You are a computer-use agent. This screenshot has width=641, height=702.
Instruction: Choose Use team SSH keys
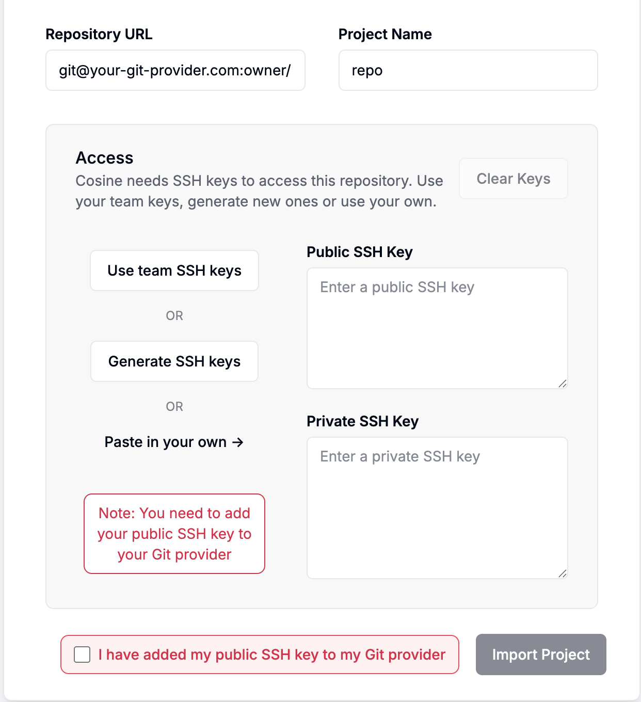pos(174,270)
